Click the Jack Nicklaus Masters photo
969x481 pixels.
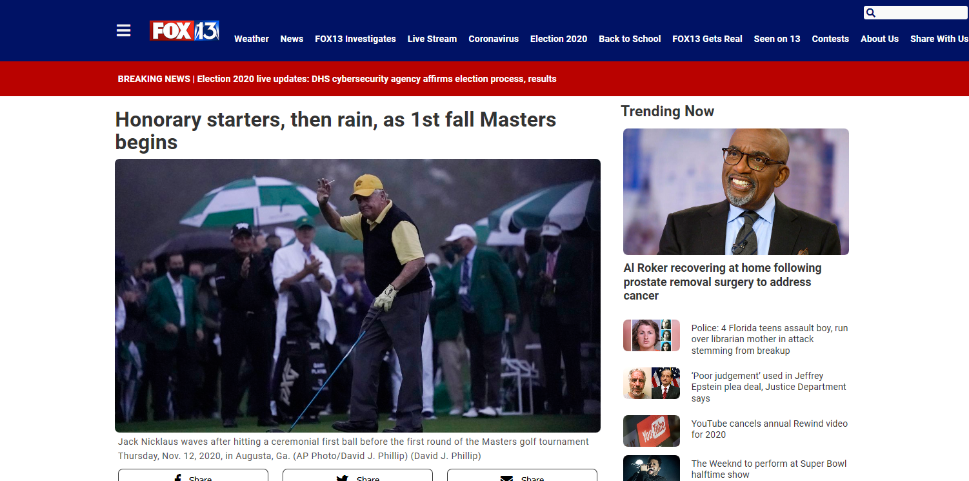[x=357, y=296]
